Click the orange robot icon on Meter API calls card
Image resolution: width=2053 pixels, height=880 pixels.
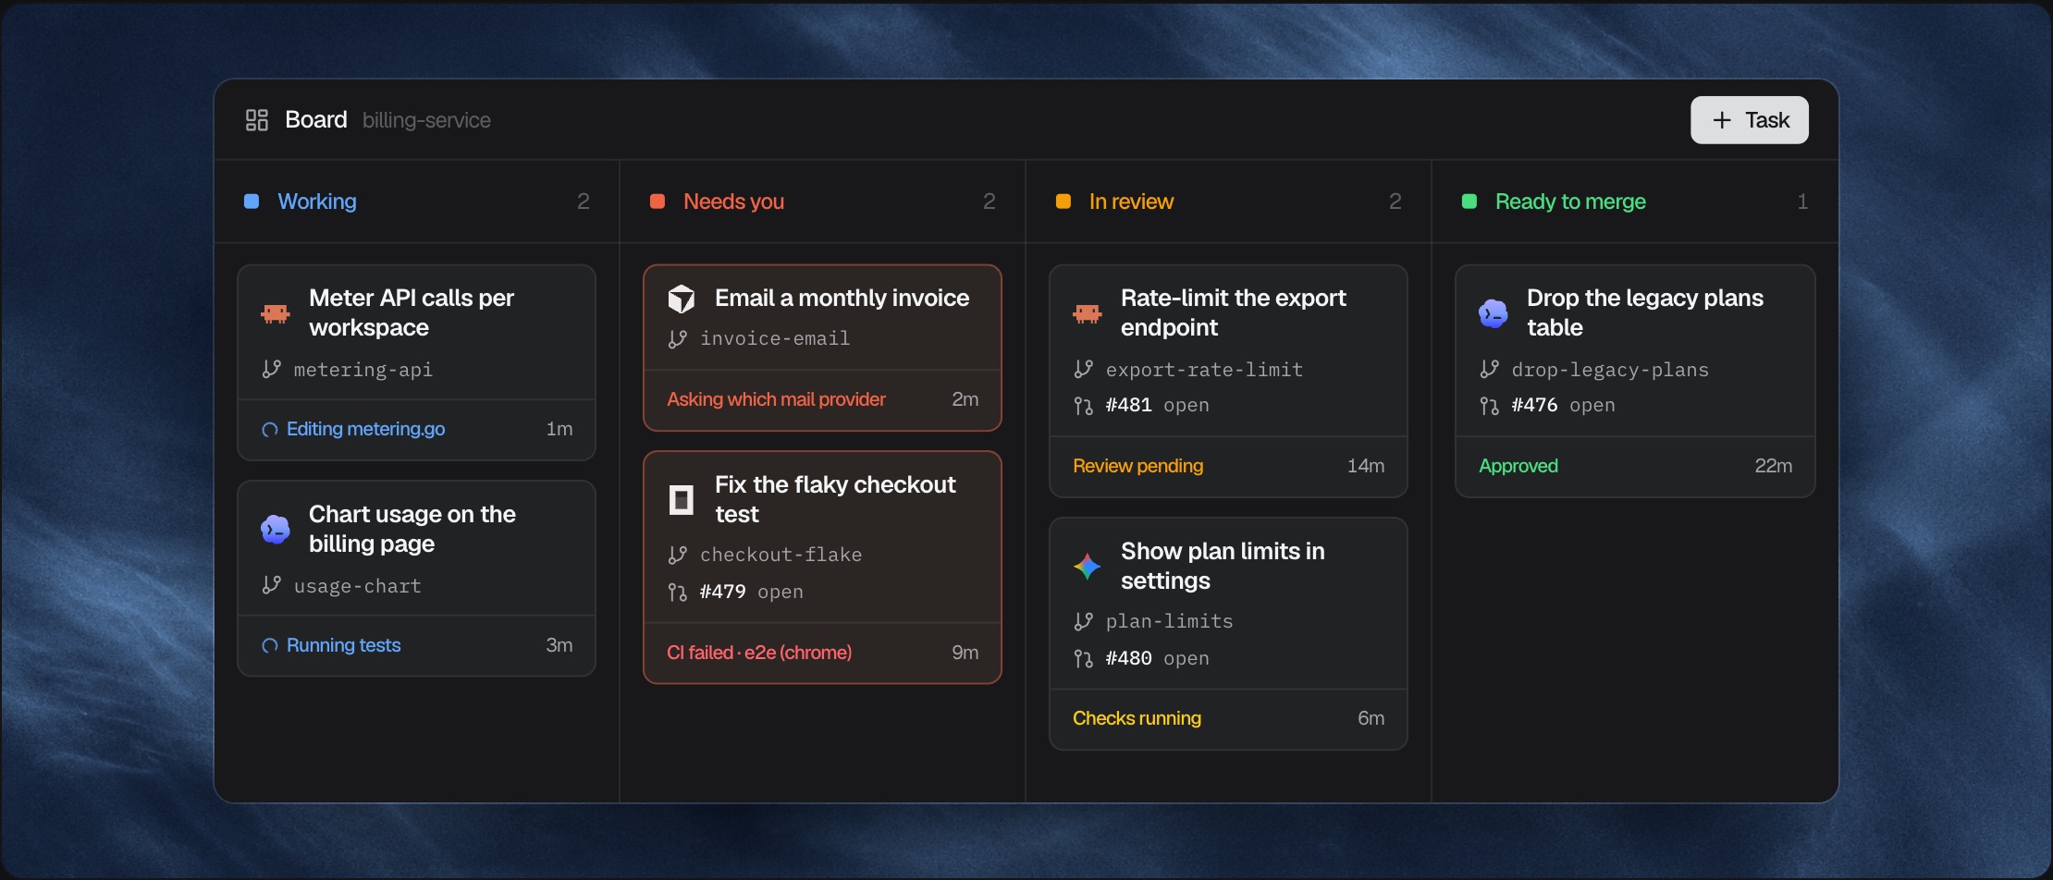(276, 313)
